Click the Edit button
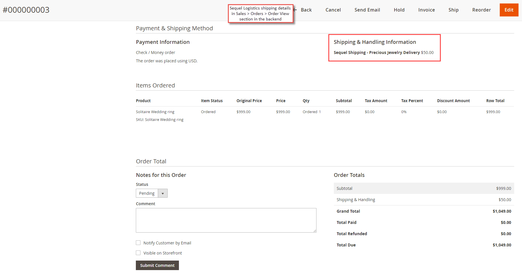 [x=509, y=10]
